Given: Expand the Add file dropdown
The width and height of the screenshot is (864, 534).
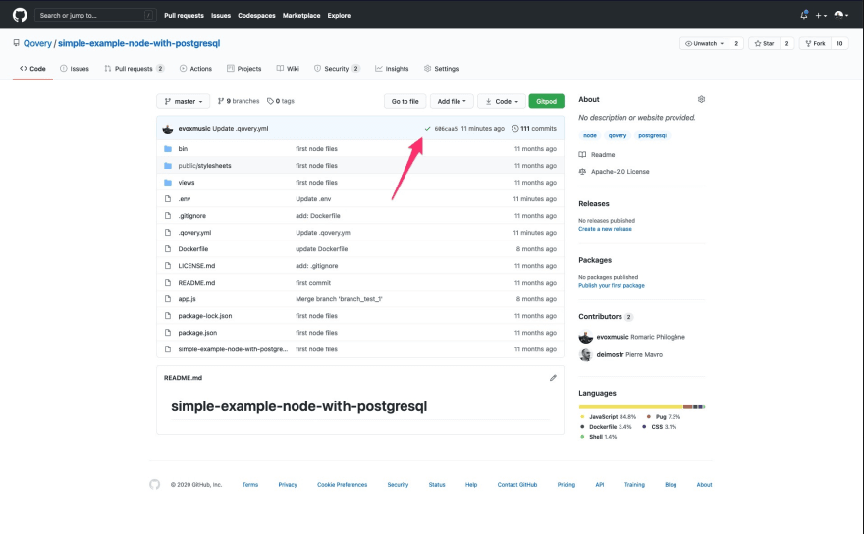Looking at the screenshot, I should pos(452,101).
